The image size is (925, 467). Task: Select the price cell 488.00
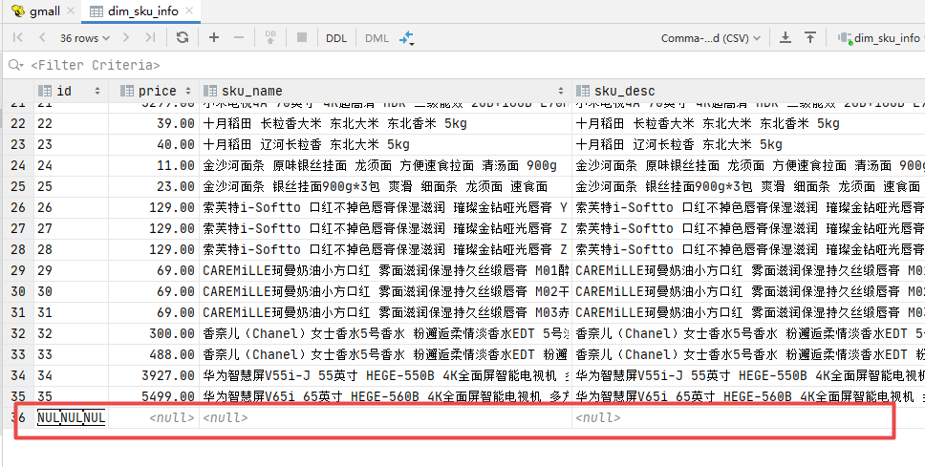click(x=154, y=355)
